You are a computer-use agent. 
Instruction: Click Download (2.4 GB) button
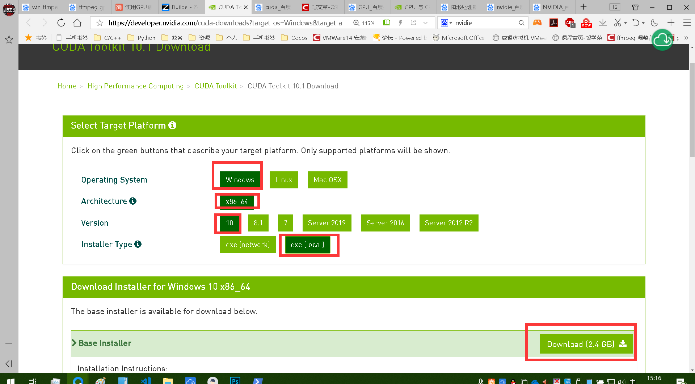(x=586, y=344)
